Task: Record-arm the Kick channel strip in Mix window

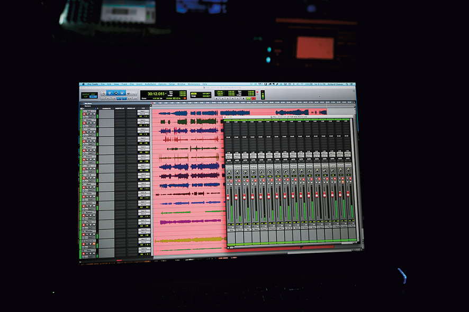Action: pos(231,181)
